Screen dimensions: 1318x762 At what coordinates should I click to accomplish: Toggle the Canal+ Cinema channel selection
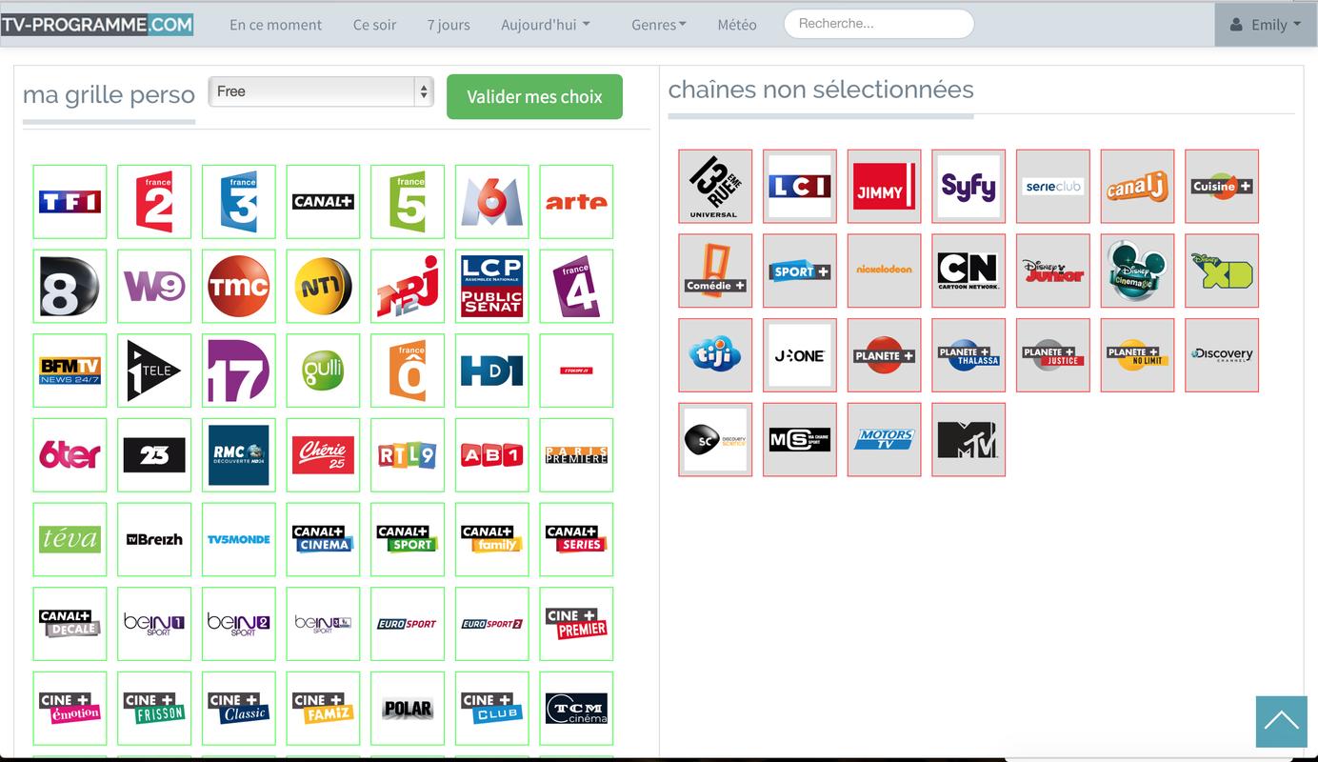click(x=323, y=539)
